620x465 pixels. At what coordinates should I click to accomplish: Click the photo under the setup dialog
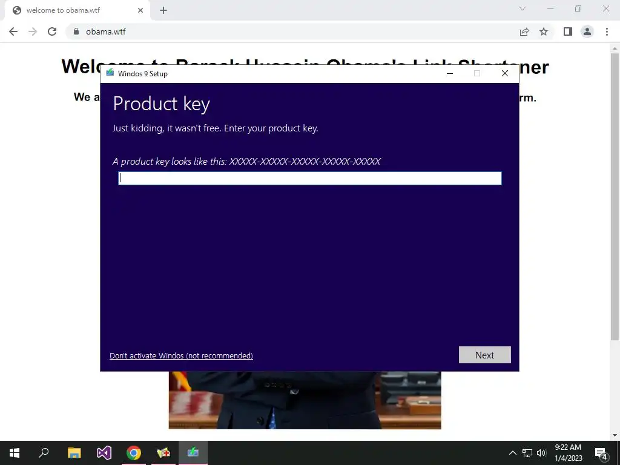[305, 400]
